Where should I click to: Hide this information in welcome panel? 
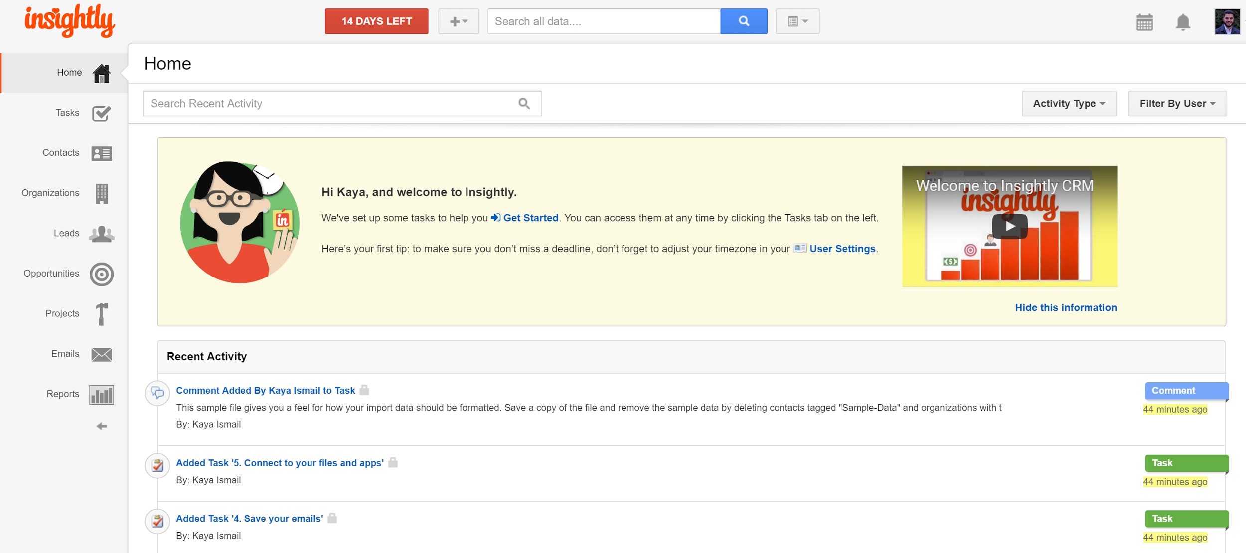[1066, 307]
